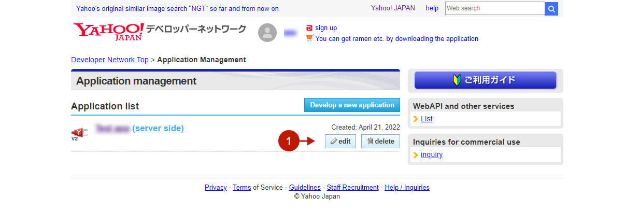Open the Guidelines footer link
The image size is (625, 211).
(305, 188)
